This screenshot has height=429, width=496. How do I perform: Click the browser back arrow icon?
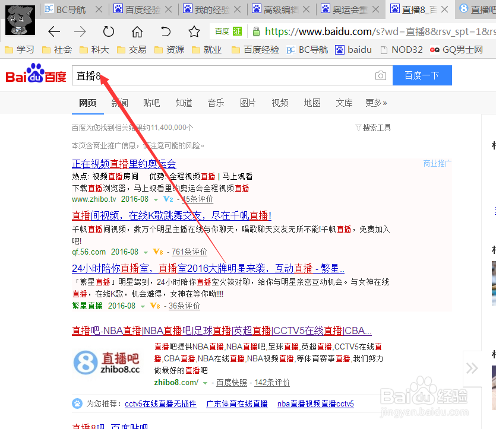point(54,31)
